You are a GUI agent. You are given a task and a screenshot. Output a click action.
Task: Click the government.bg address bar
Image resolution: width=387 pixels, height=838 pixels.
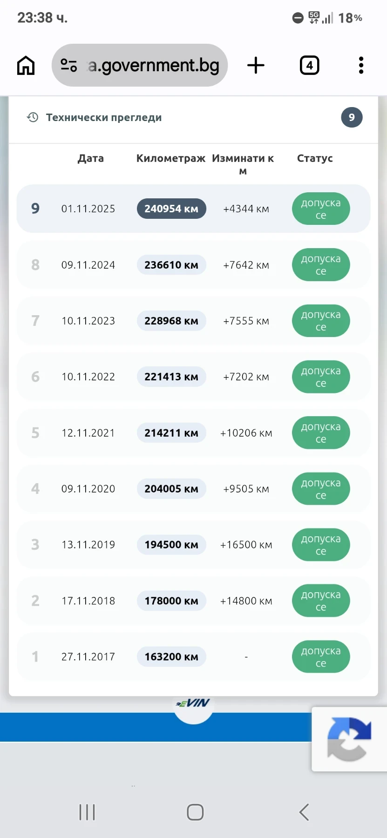pyautogui.click(x=140, y=65)
